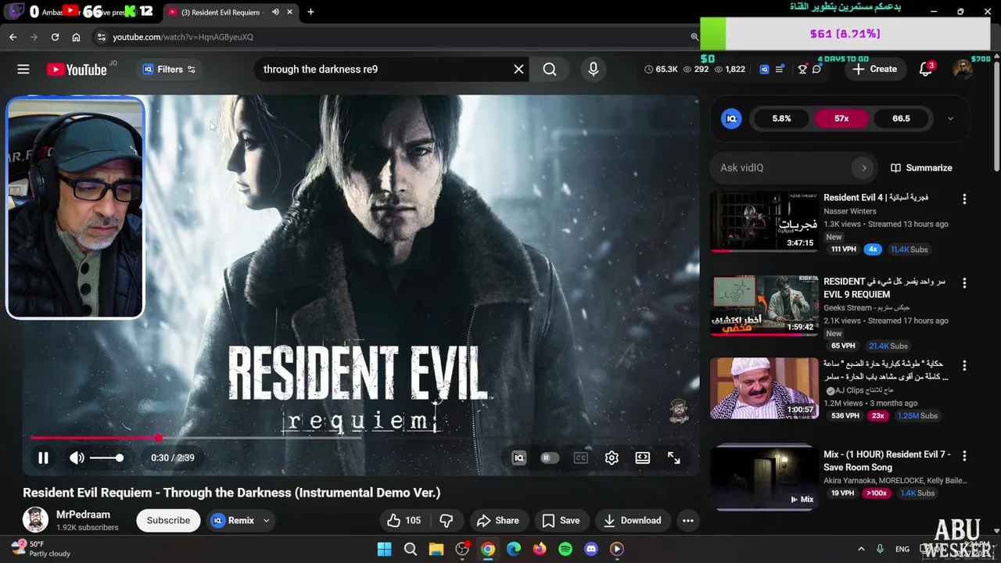1001x563 pixels.
Task: Open the Create menu
Action: [874, 69]
